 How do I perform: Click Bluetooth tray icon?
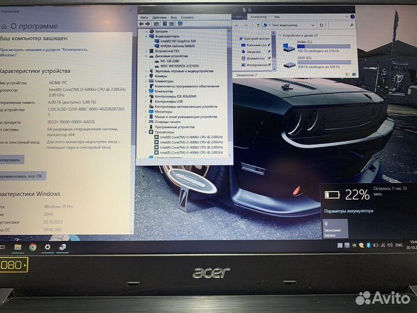point(368,245)
